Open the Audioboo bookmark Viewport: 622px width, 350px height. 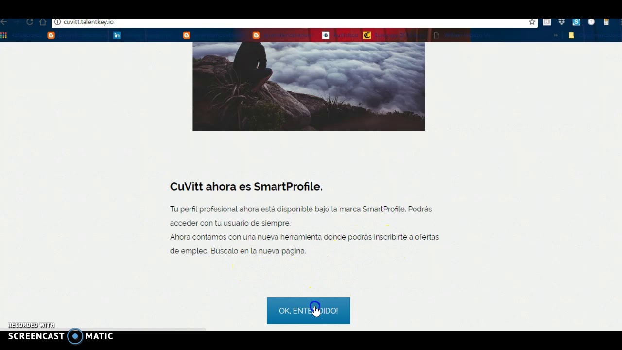click(x=340, y=35)
